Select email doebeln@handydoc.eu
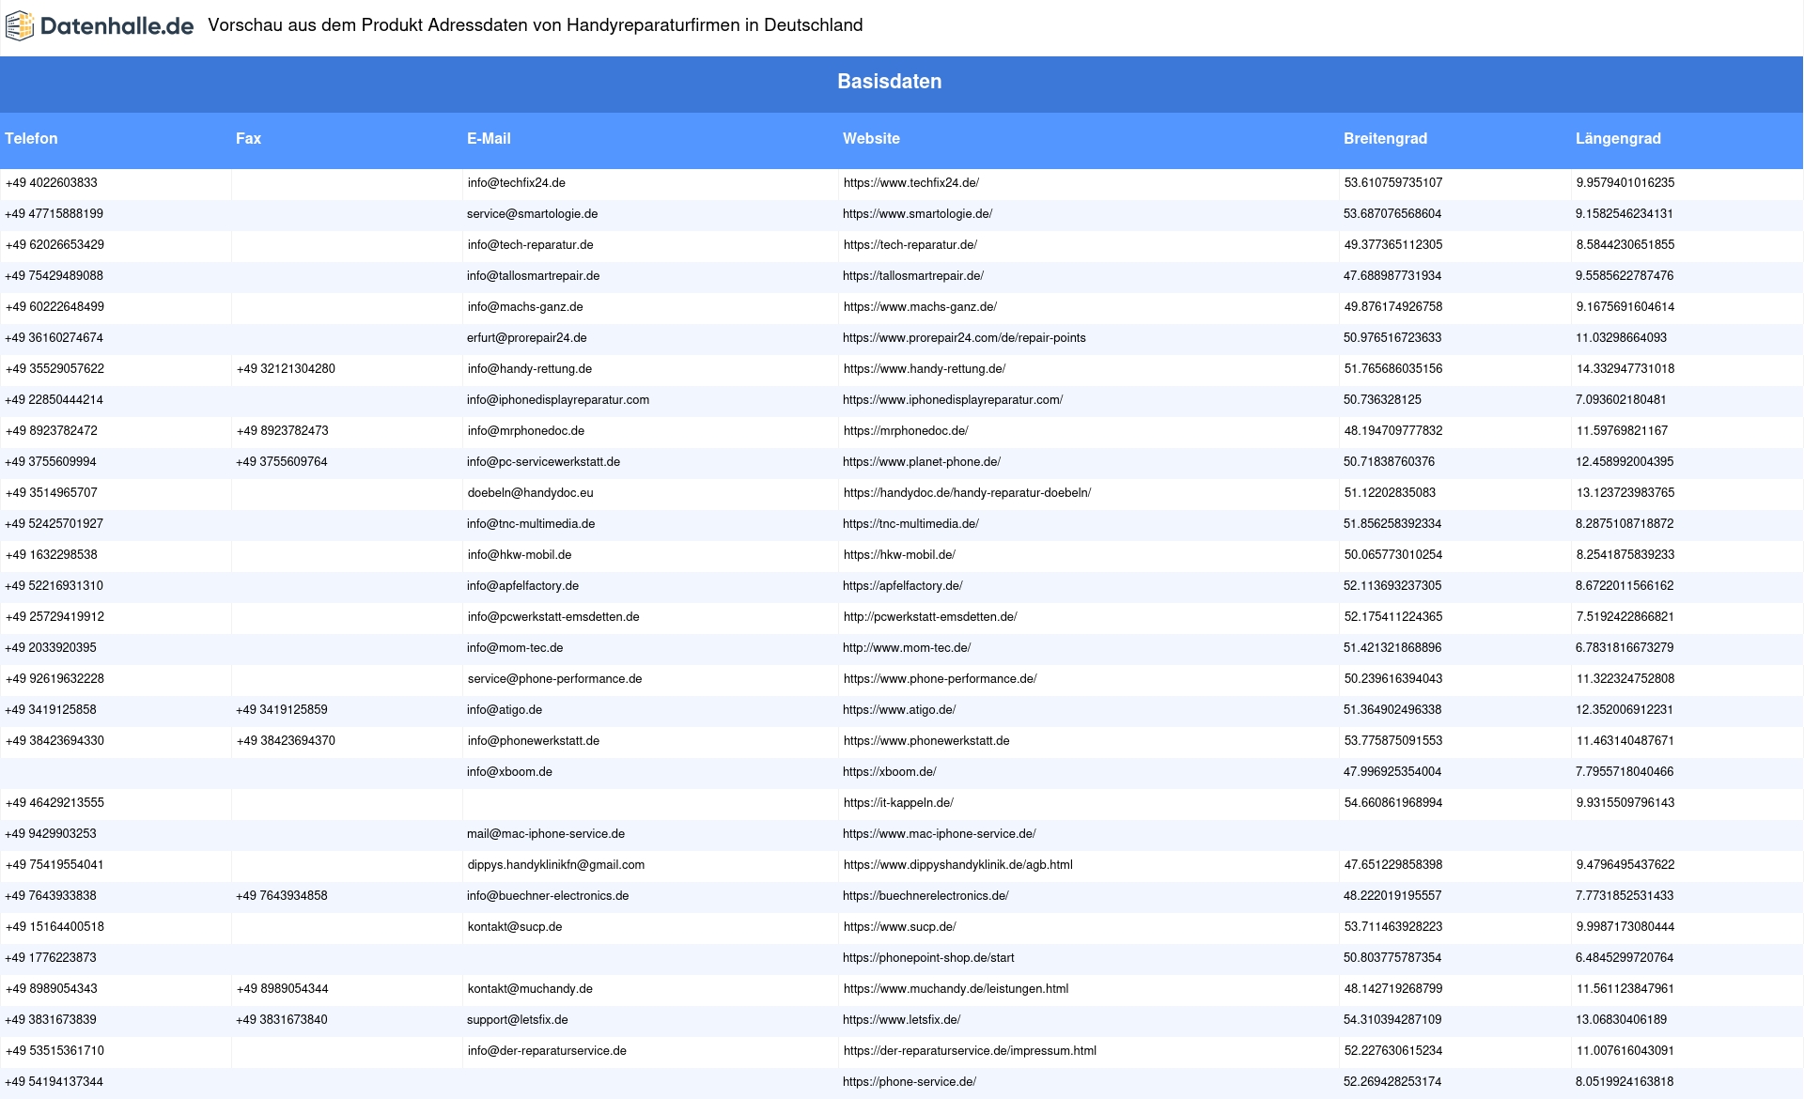Image resolution: width=1804 pixels, height=1099 pixels. click(531, 493)
